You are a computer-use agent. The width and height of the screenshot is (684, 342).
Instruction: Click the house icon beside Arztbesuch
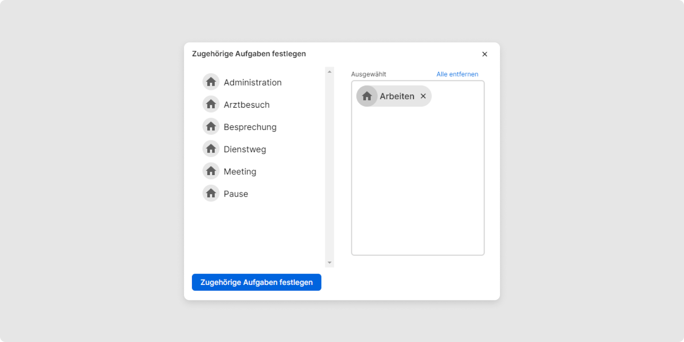click(x=211, y=104)
